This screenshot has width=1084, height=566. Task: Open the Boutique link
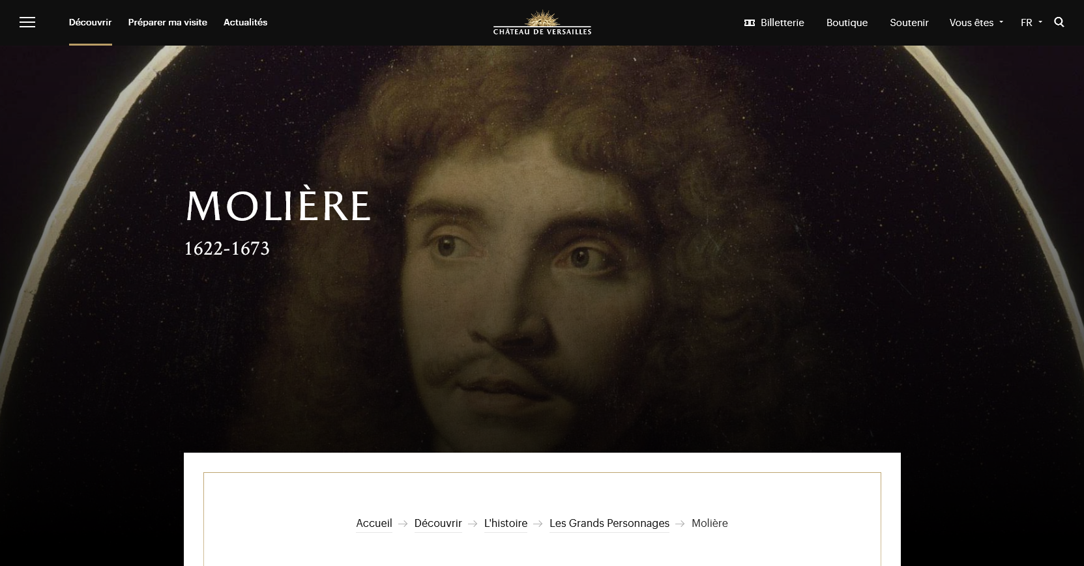click(x=847, y=23)
